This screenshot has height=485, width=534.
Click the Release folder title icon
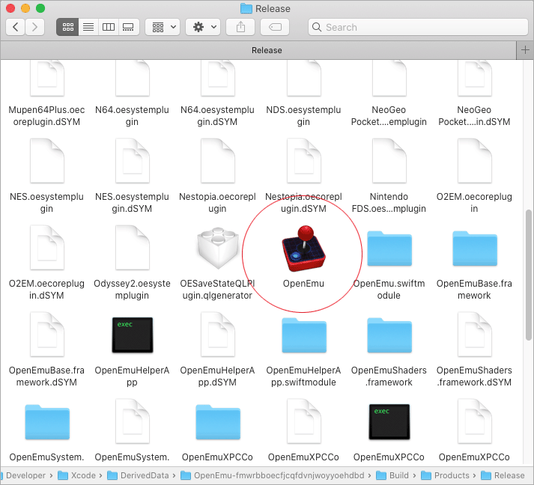pos(246,8)
